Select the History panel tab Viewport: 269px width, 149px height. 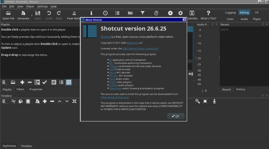pyautogui.click(x=241, y=89)
